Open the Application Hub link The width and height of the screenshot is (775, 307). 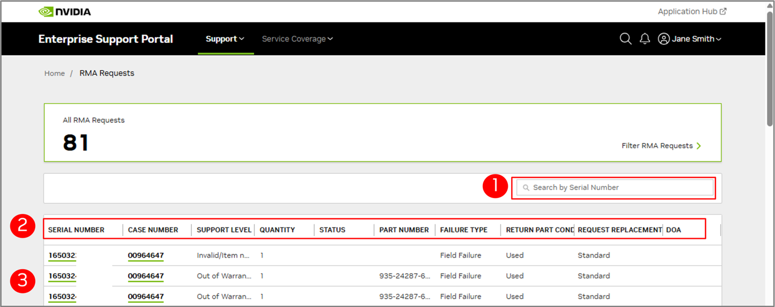[692, 11]
